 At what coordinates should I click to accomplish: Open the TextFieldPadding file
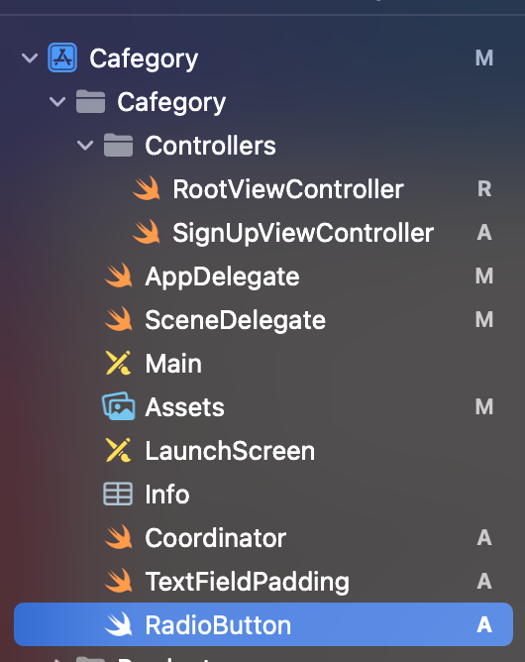tap(247, 582)
